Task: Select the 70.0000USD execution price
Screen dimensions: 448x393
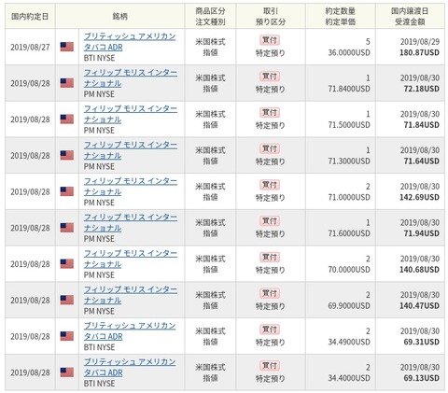Action: point(349,270)
